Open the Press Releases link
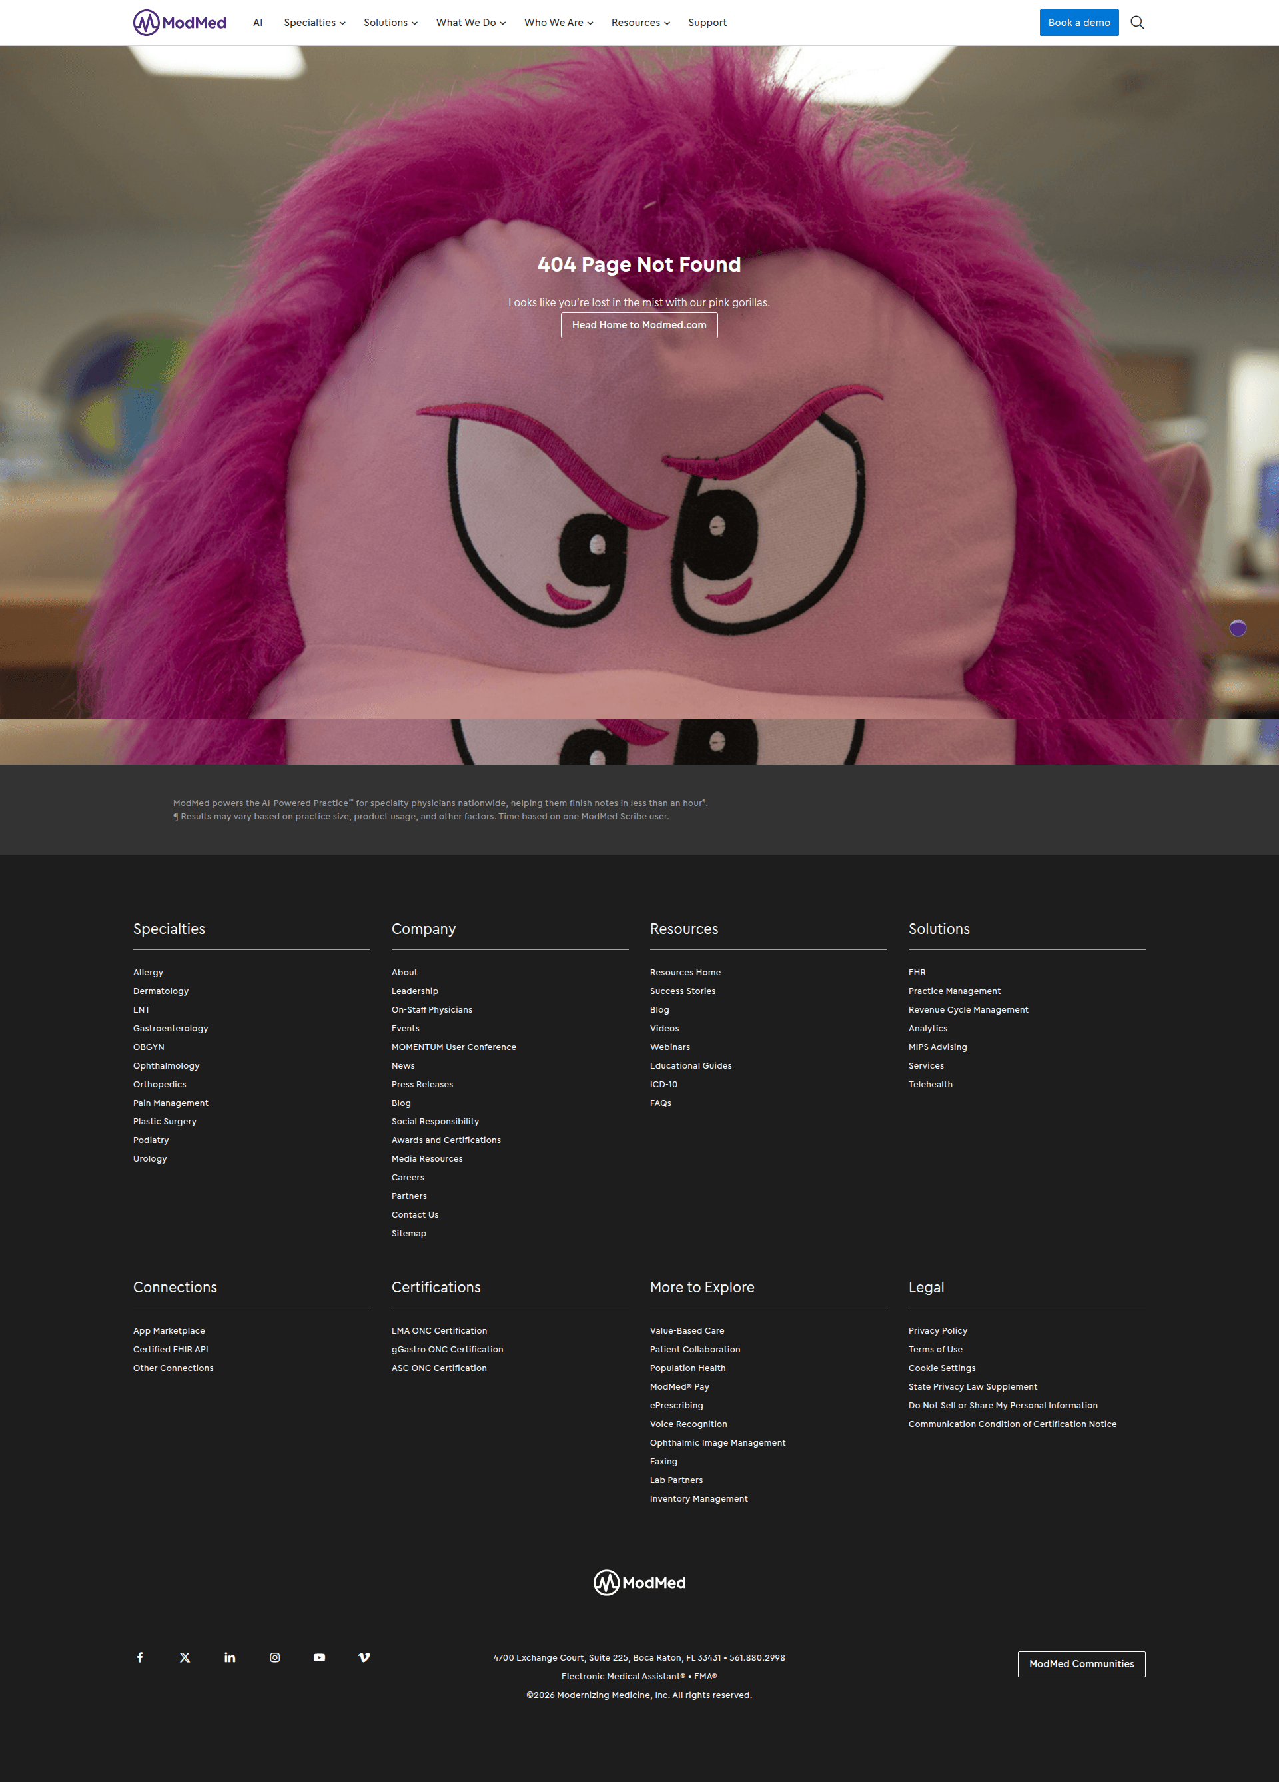 tap(422, 1085)
